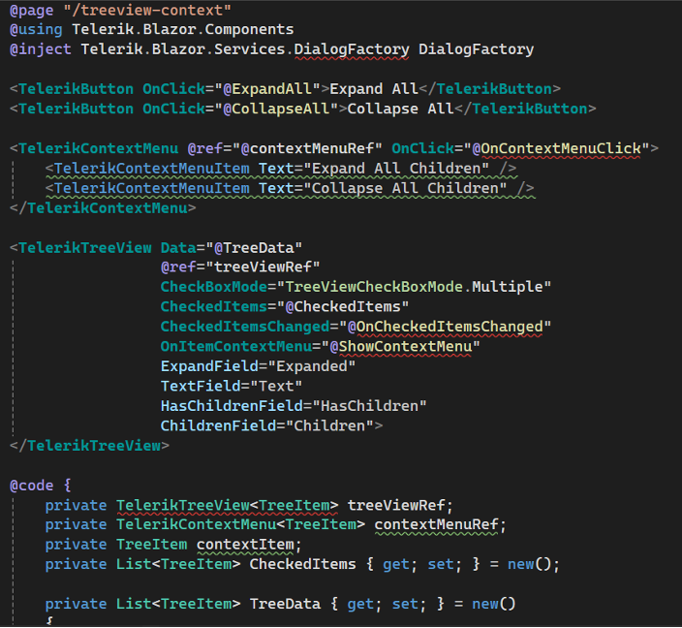Image resolution: width=682 pixels, height=628 pixels.
Task: Click the closing /TelerikContextMenu tag
Action: click(103, 208)
